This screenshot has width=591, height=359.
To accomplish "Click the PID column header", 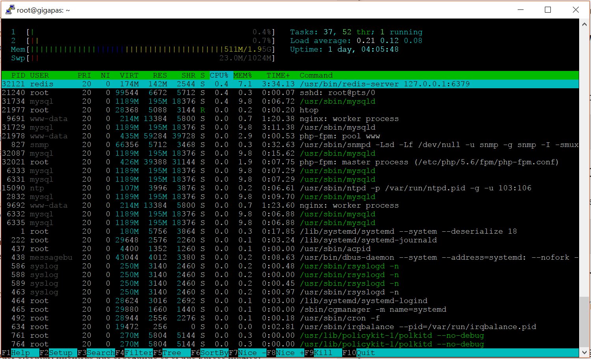I will [18, 75].
